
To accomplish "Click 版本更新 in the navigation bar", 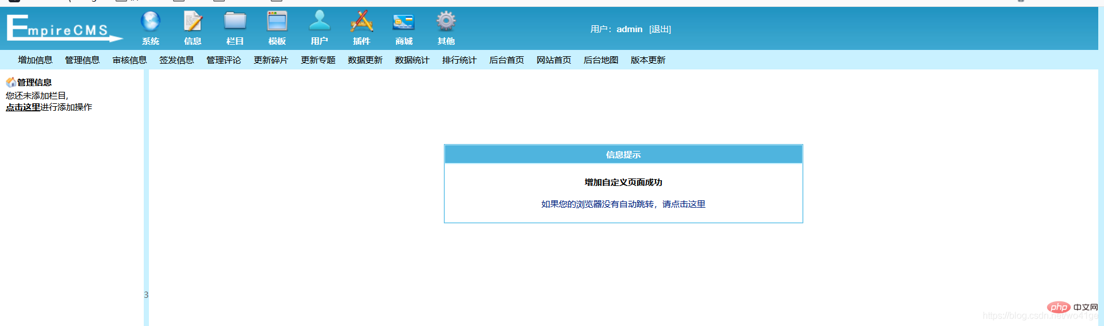I will pyautogui.click(x=648, y=60).
